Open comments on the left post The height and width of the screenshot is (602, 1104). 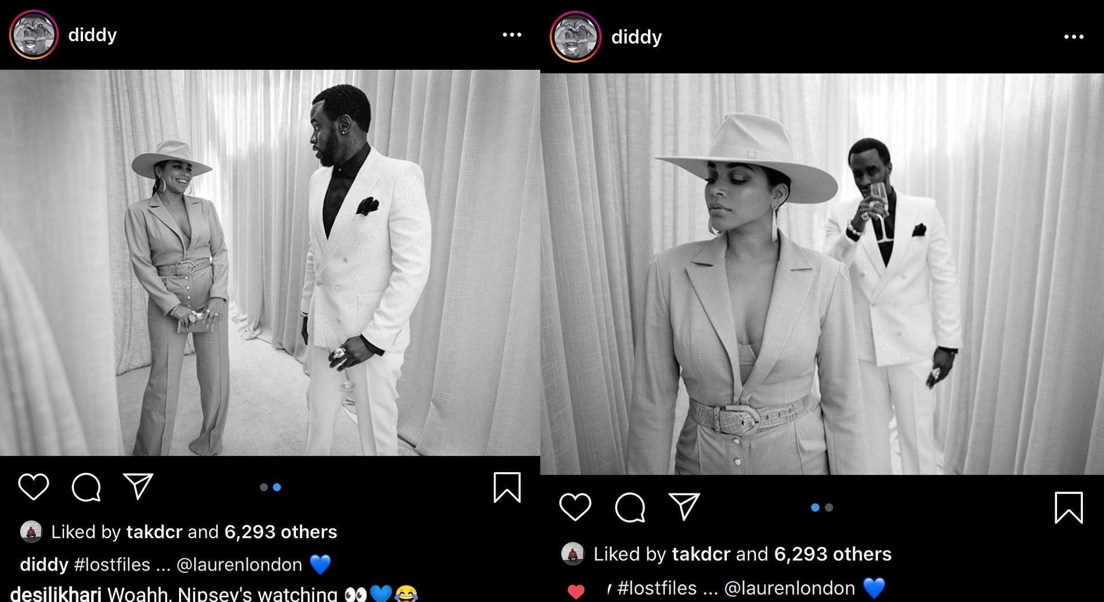click(86, 487)
